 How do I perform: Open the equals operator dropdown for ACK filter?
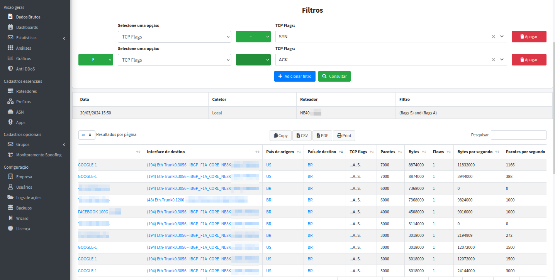pyautogui.click(x=253, y=60)
